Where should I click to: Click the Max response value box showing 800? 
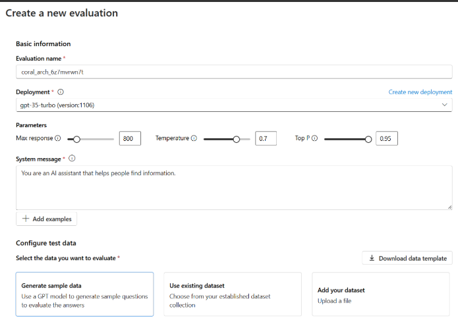(130, 138)
